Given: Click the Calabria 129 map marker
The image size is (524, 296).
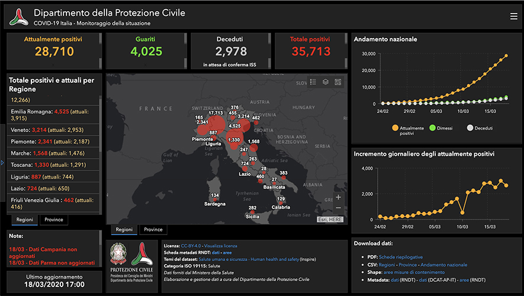Looking at the screenshot, I should pyautogui.click(x=281, y=203).
